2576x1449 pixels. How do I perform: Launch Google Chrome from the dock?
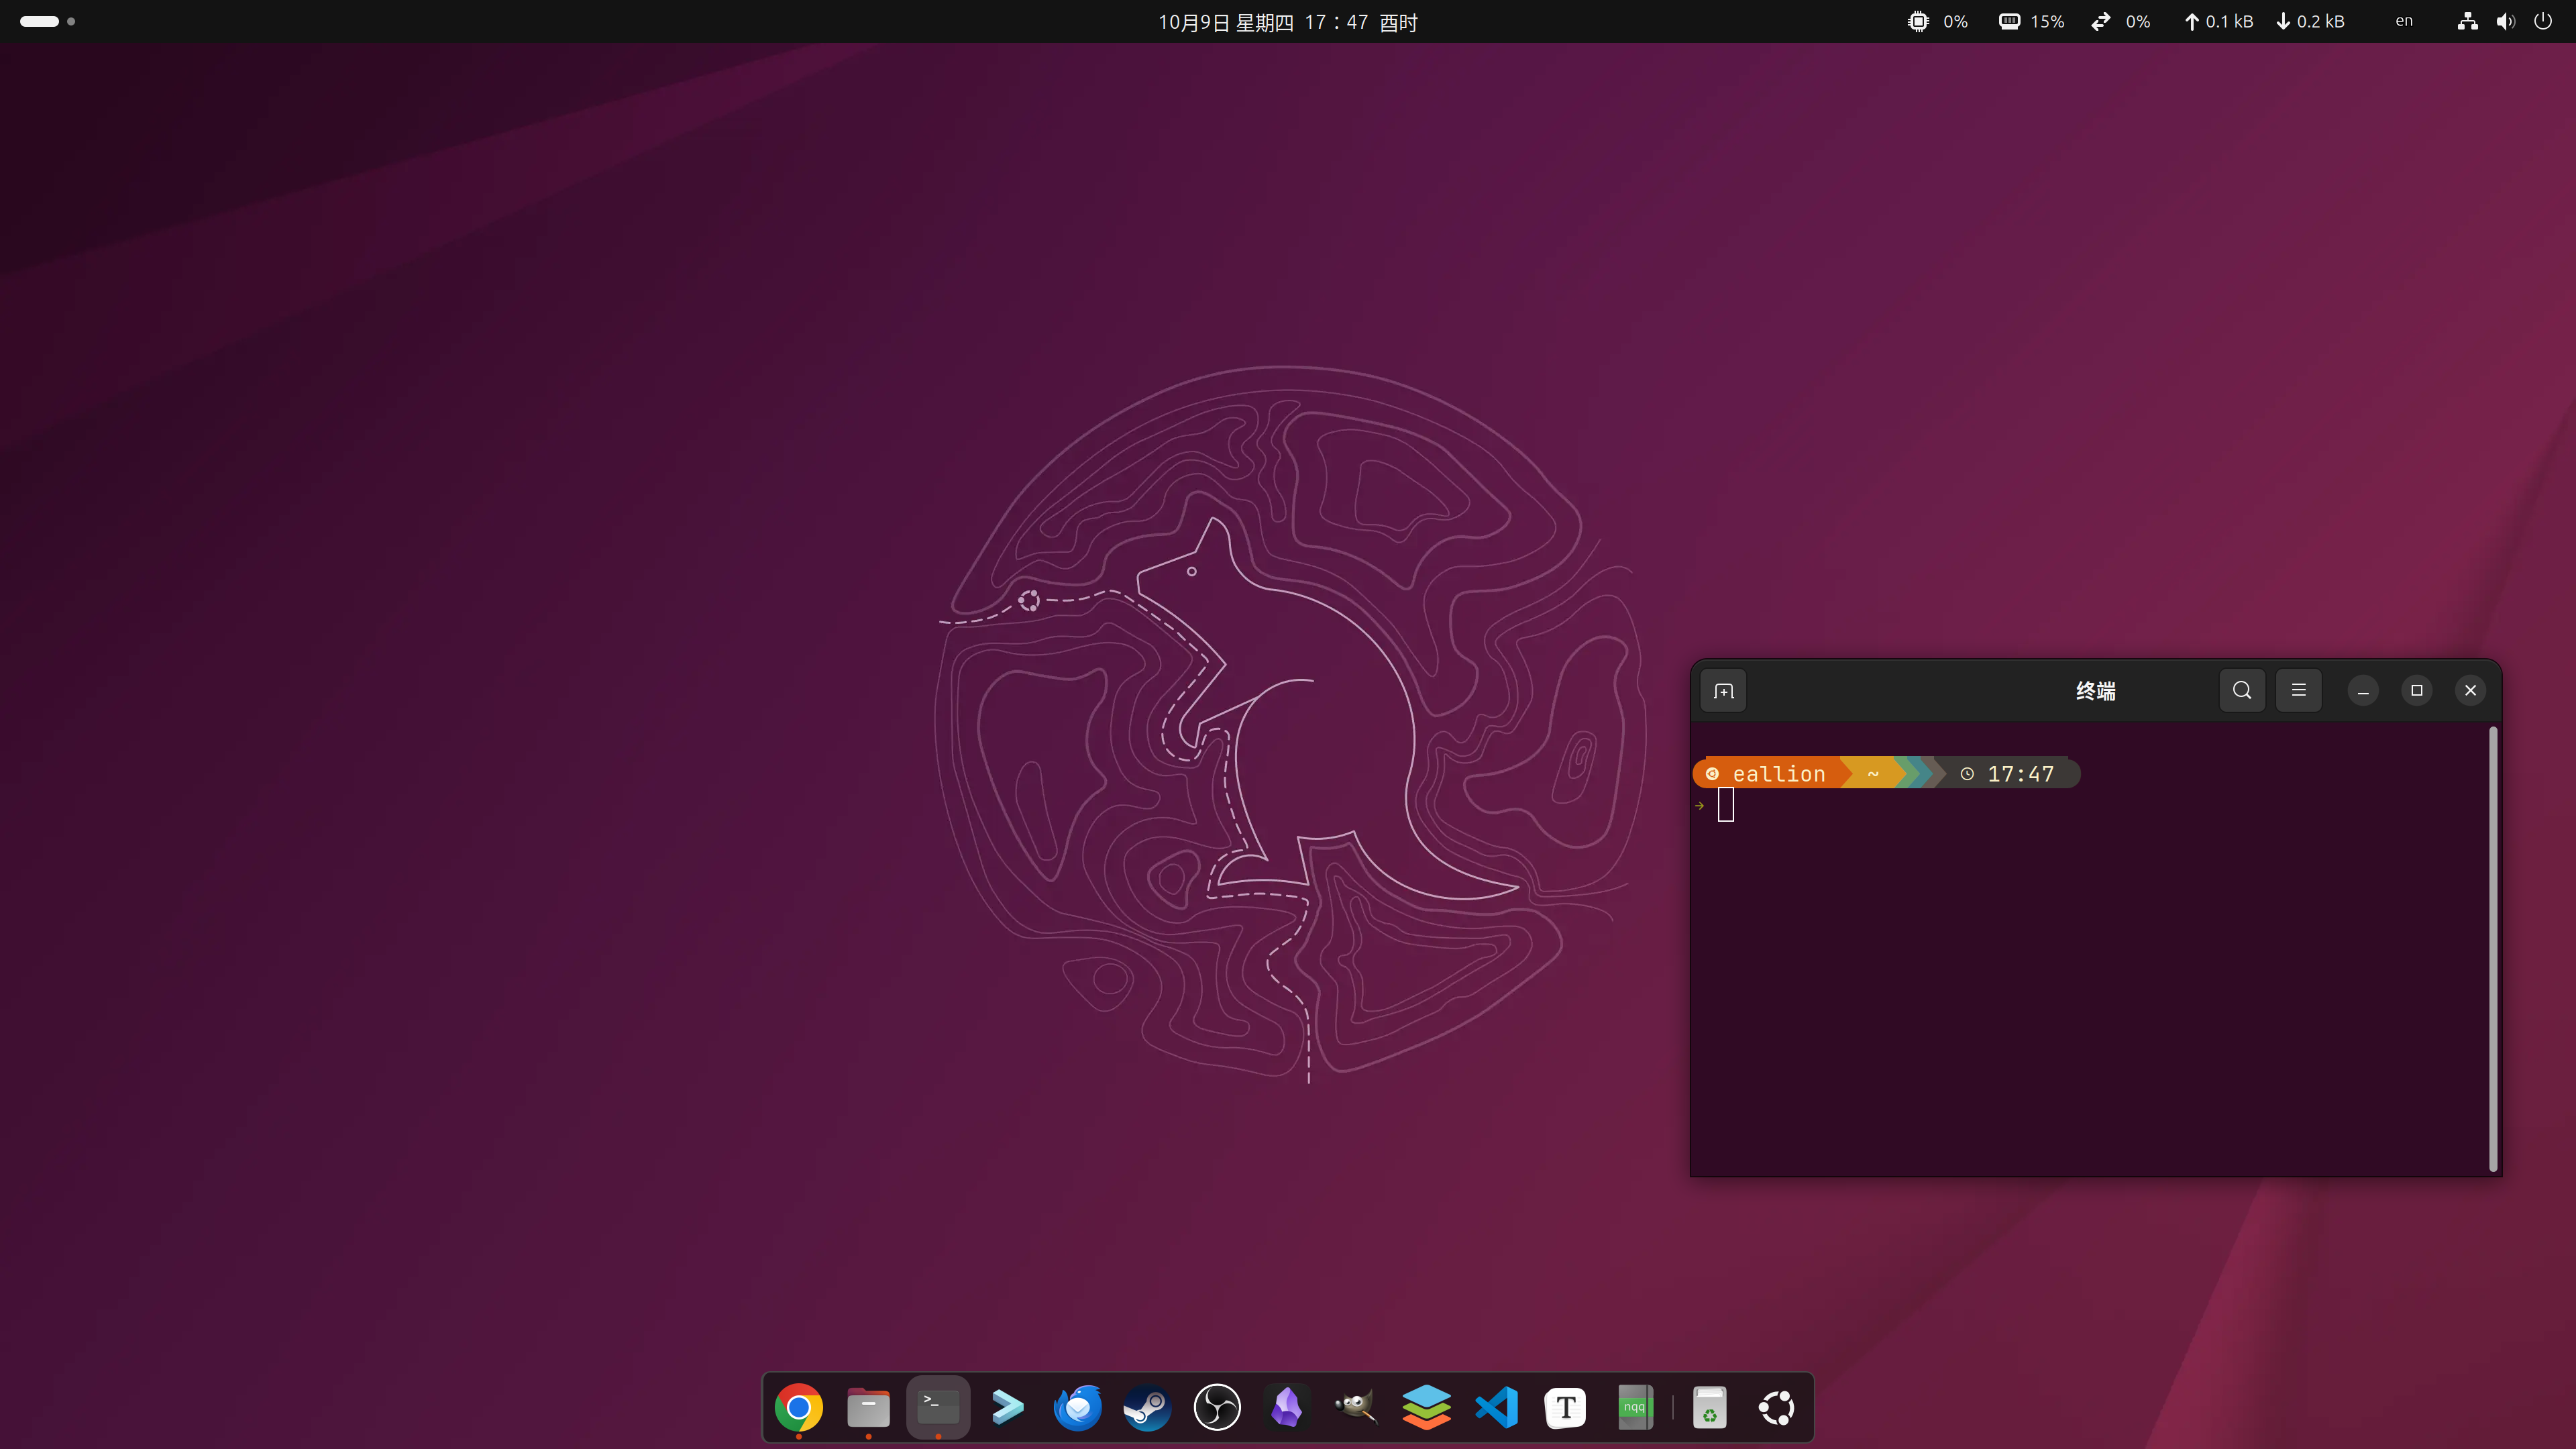pos(798,1408)
